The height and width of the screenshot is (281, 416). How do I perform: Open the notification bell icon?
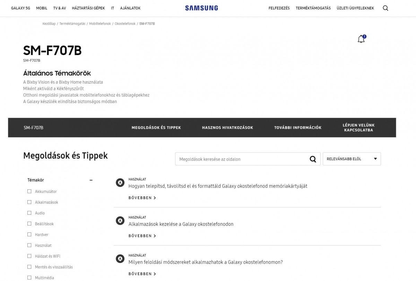click(361, 39)
